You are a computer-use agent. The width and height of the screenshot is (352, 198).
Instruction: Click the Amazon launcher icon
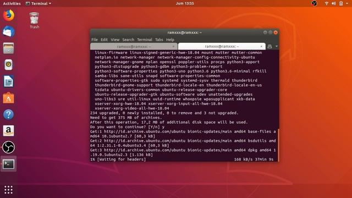pos(9,131)
